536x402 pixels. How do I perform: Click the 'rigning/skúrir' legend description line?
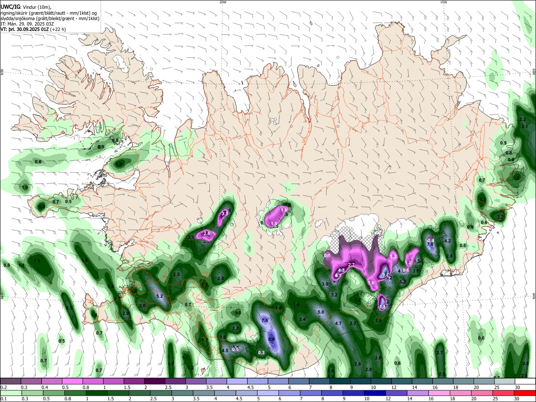pyautogui.click(x=49, y=13)
